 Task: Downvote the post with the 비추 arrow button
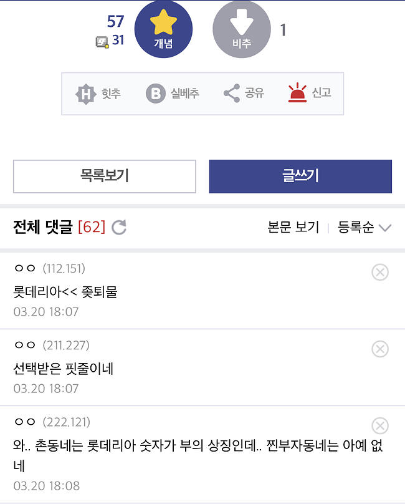(242, 29)
